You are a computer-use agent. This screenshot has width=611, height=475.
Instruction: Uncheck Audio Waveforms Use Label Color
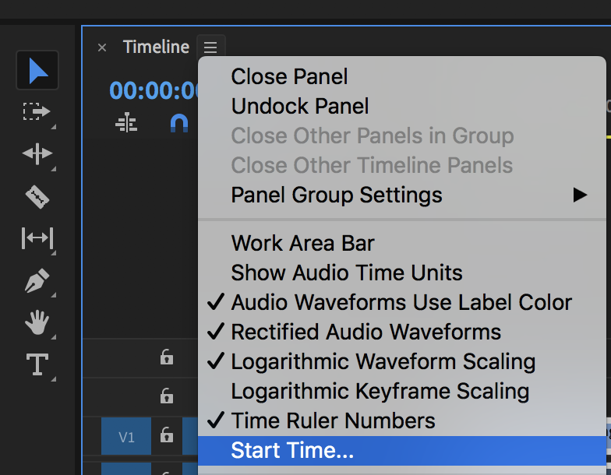401,302
